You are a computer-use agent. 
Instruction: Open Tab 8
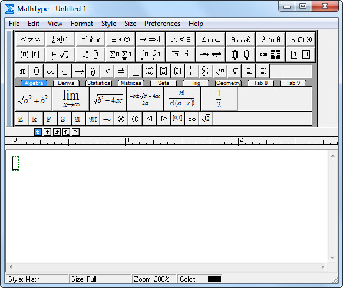pos(260,83)
